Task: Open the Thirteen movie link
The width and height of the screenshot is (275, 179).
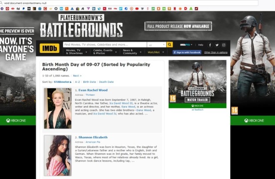Action: 90,95
